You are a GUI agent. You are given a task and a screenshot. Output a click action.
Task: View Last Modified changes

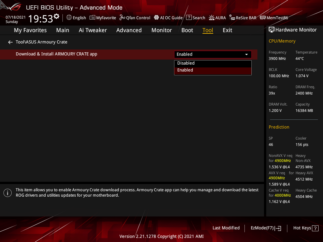tap(226, 228)
